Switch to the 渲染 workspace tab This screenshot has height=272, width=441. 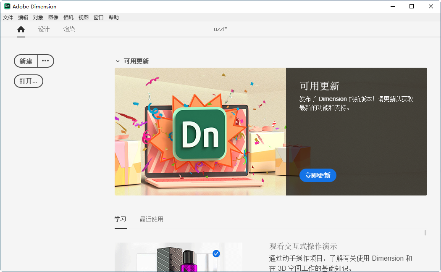coord(69,29)
